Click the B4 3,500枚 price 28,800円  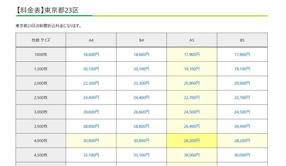(141, 126)
